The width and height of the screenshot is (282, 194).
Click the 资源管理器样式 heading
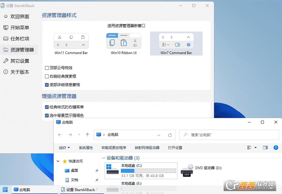tap(59, 15)
